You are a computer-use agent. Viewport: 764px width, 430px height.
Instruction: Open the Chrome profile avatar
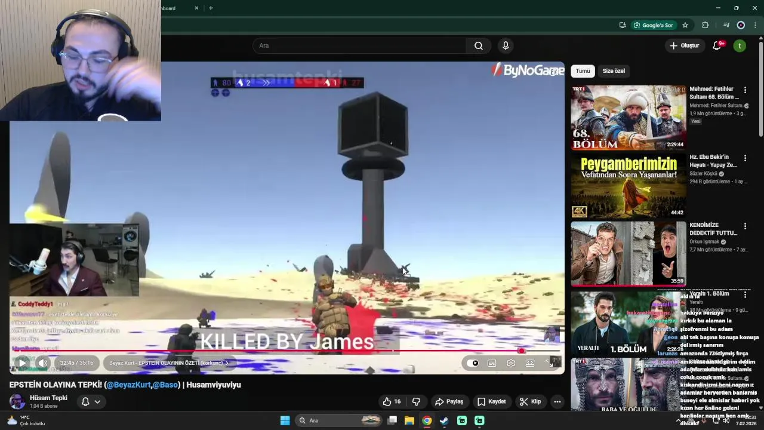click(x=741, y=25)
